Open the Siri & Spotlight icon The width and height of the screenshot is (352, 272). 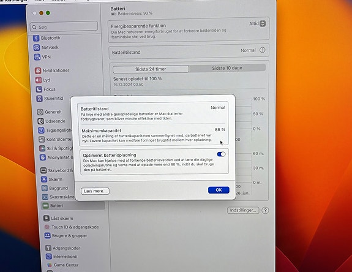(x=42, y=148)
